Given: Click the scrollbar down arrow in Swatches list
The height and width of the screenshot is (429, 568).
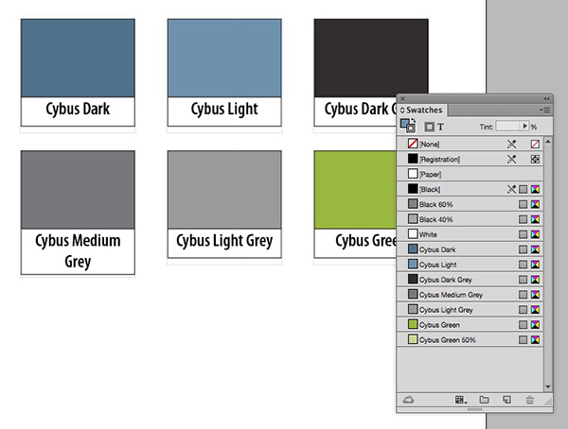Looking at the screenshot, I should 548,386.
